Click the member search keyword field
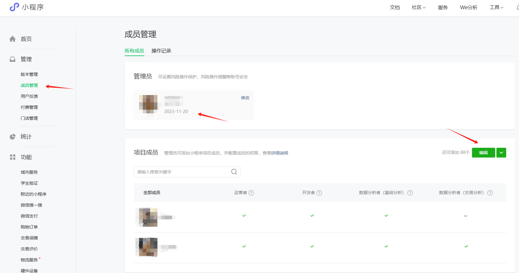Viewport: 519px width, 273px height. [182, 172]
